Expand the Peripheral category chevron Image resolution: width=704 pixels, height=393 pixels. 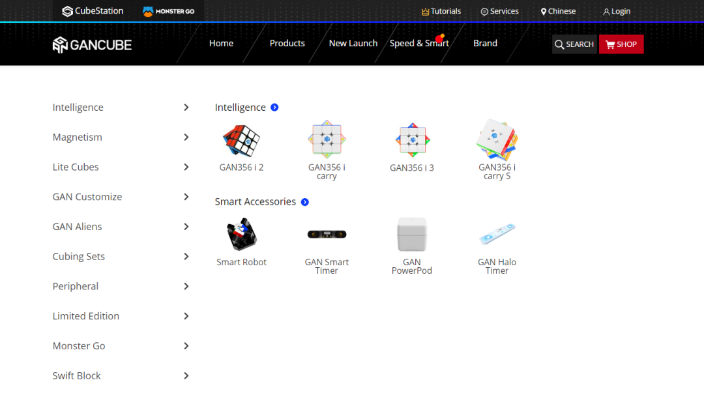pos(186,287)
